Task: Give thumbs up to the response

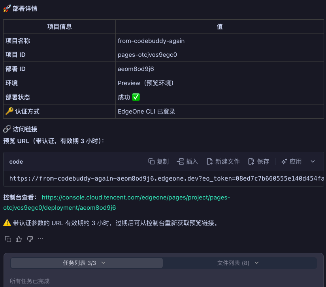Action: click(19, 239)
